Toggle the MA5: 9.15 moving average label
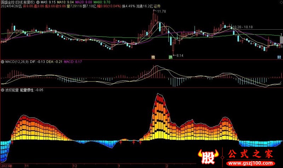 (x=48, y=2)
